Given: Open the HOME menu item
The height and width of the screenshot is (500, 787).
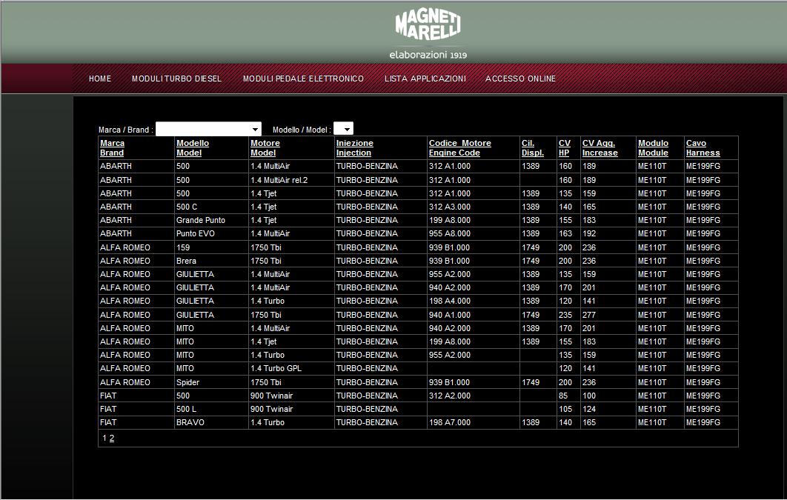Looking at the screenshot, I should coord(100,79).
